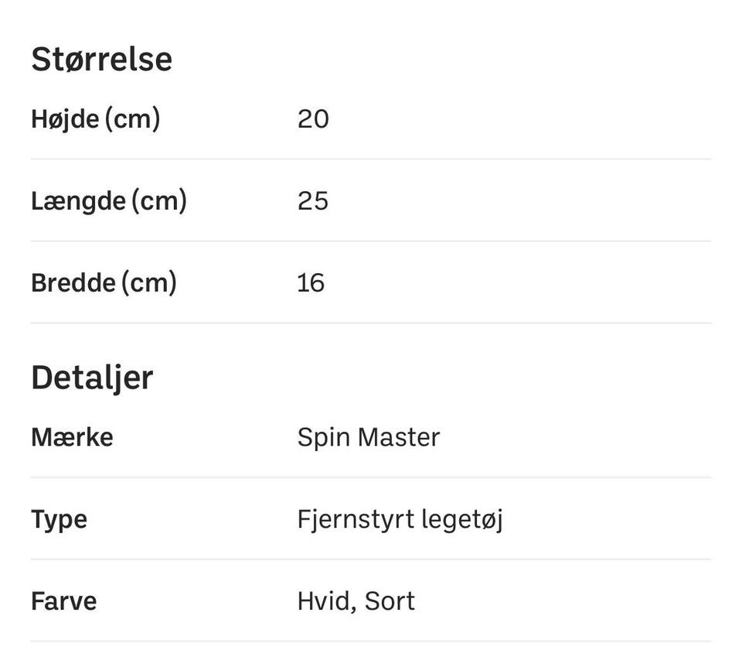742x667 pixels.
Task: Click the length value 25
Action: [x=313, y=201]
